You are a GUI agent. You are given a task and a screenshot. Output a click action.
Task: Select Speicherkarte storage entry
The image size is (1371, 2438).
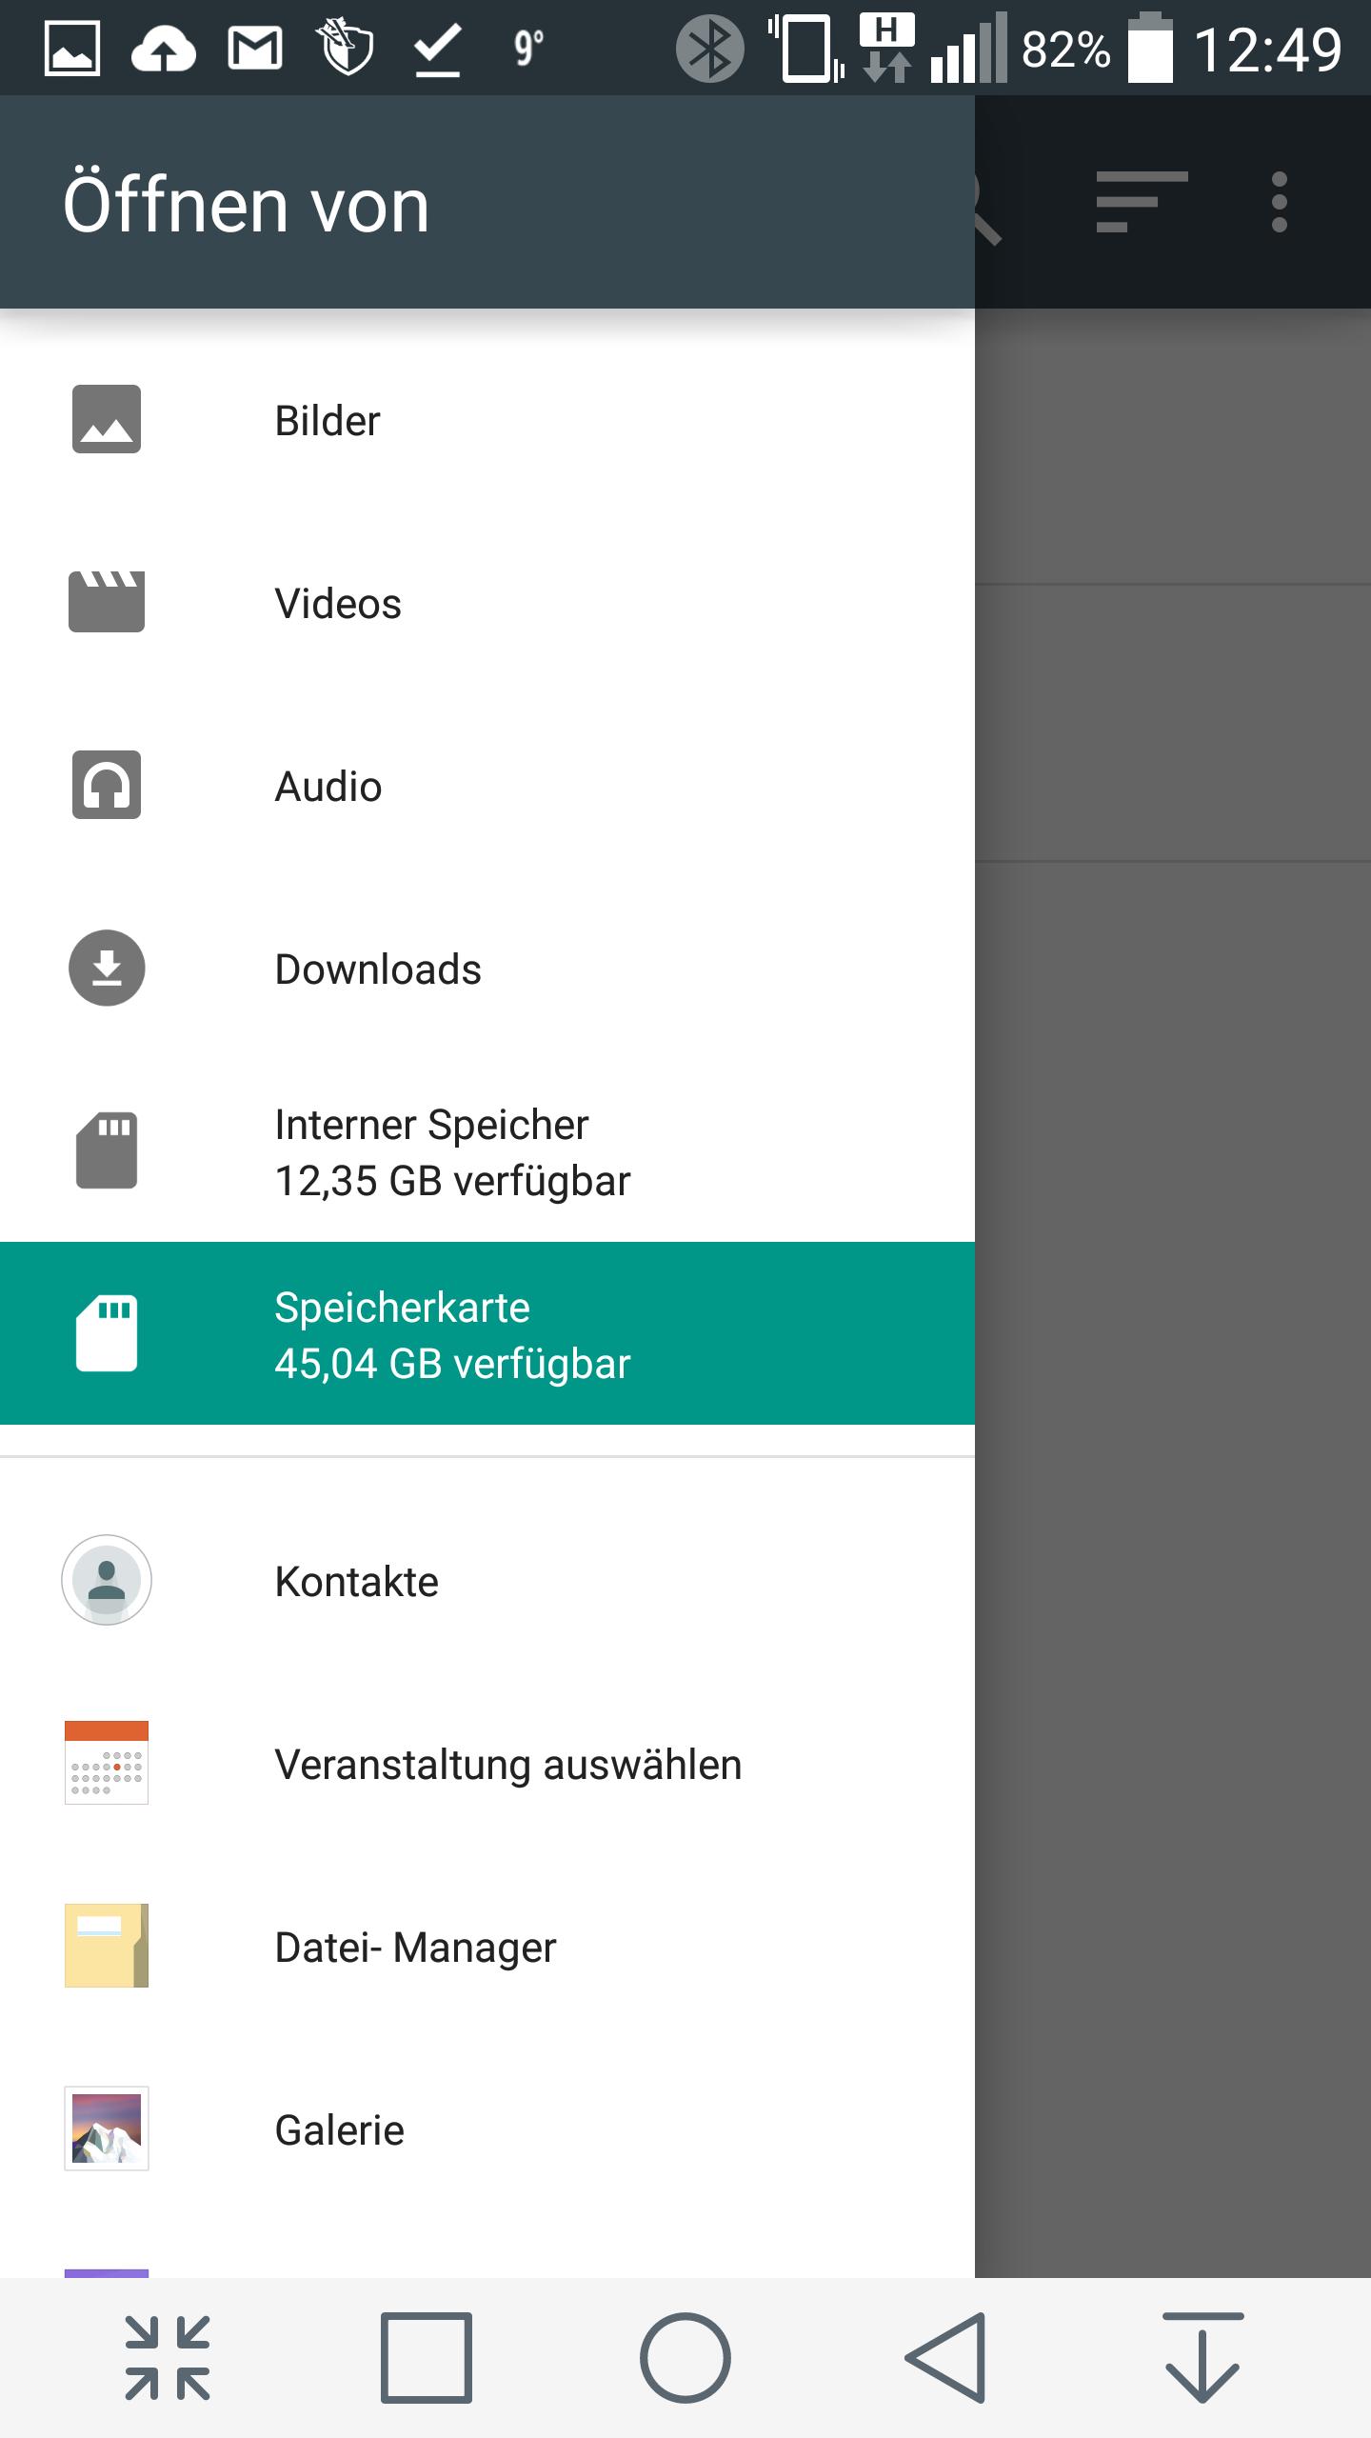487,1333
